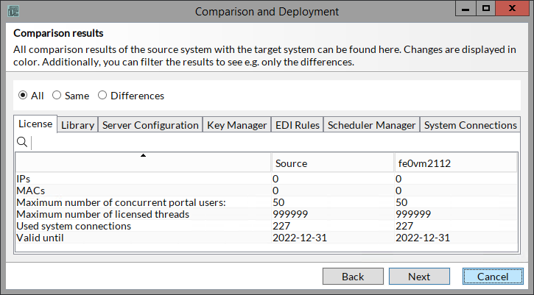Click the application icon in title bar
The width and height of the screenshot is (534, 295).
point(13,11)
